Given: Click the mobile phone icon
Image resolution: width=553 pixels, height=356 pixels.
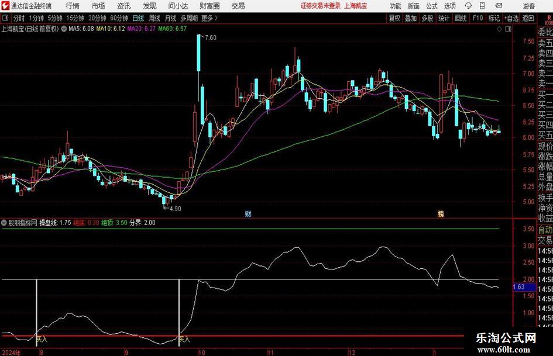Looking at the screenshot, I should (482, 6).
